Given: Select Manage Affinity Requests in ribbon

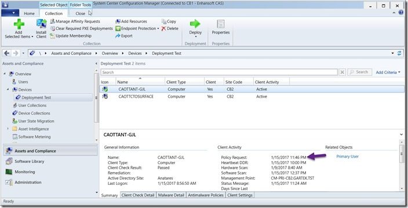Looking at the screenshot, I should (x=75, y=21).
